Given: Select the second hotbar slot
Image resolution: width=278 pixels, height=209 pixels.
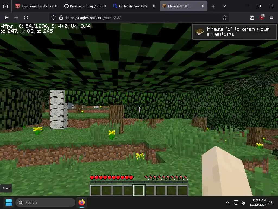Looking at the screenshot, I should (x=106, y=190).
